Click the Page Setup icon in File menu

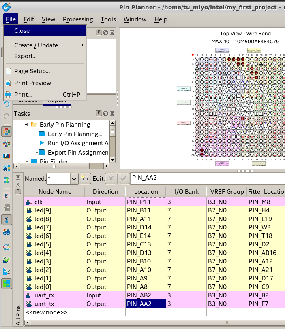(8, 71)
